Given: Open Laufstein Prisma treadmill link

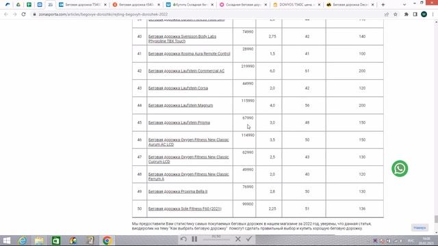Looking at the screenshot, I should (x=179, y=123).
